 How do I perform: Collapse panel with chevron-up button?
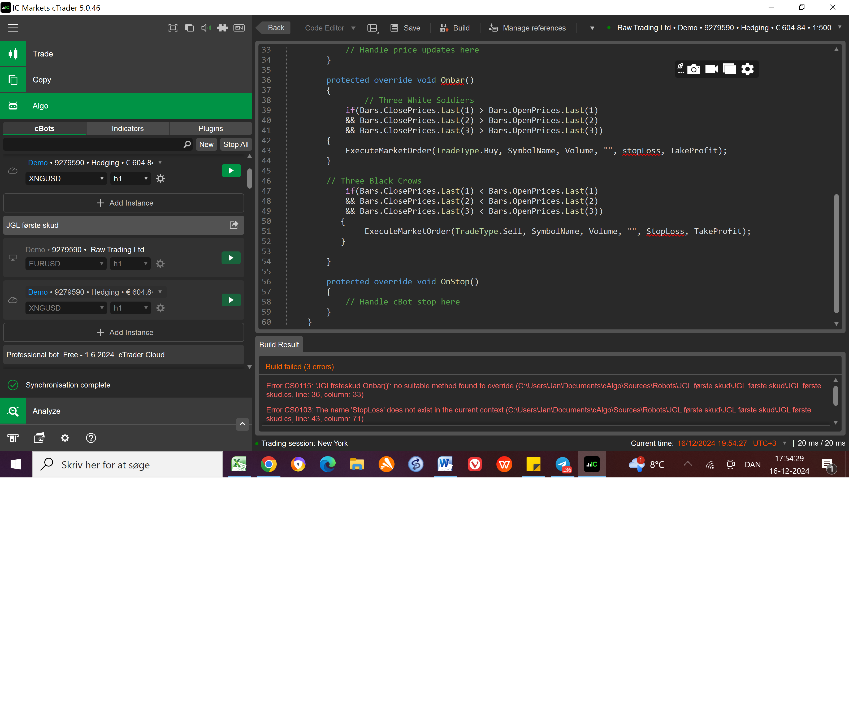(x=242, y=424)
